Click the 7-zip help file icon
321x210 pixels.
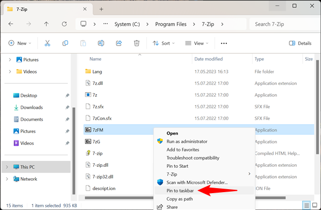[88, 153]
